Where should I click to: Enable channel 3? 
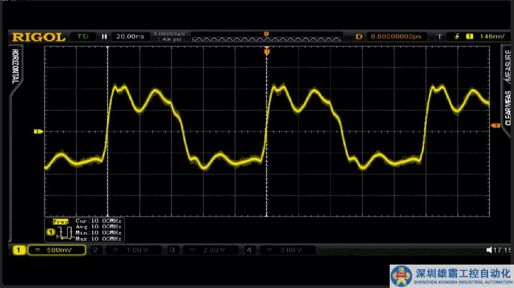[x=173, y=250]
